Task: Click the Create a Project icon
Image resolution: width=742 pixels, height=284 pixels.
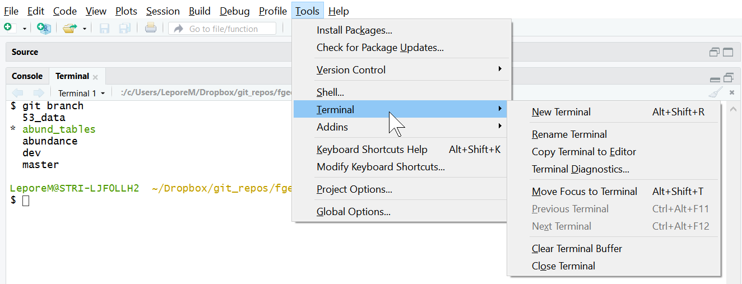Action: [x=44, y=28]
